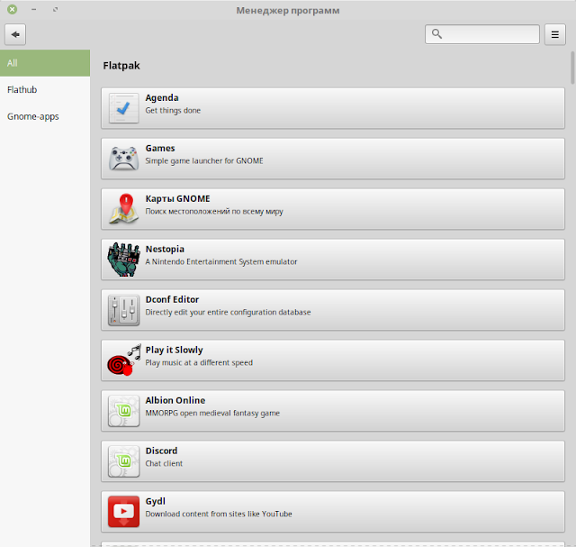
Task: Open the Dconf Editor title
Action: [x=172, y=299]
